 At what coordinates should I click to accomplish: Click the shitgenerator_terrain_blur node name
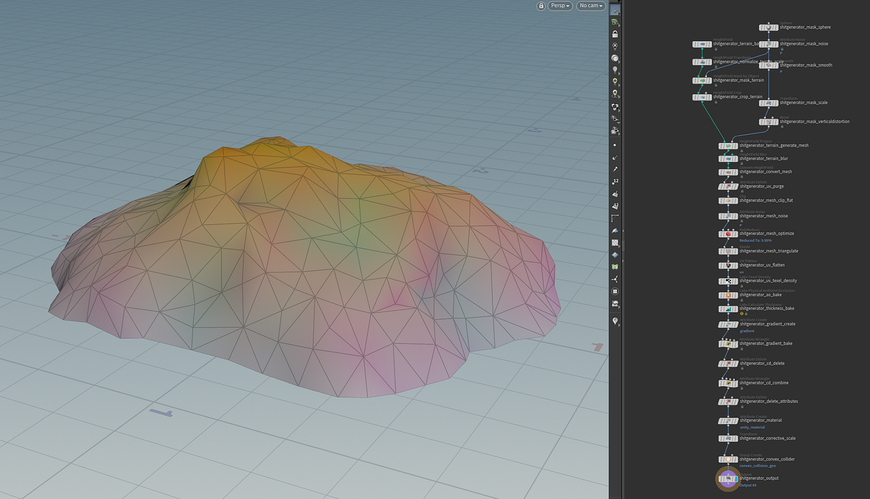point(764,158)
